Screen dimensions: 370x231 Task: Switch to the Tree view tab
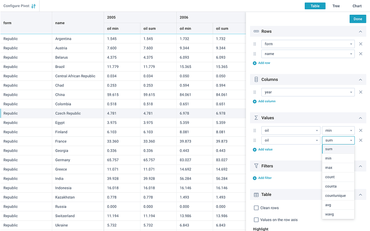click(336, 6)
